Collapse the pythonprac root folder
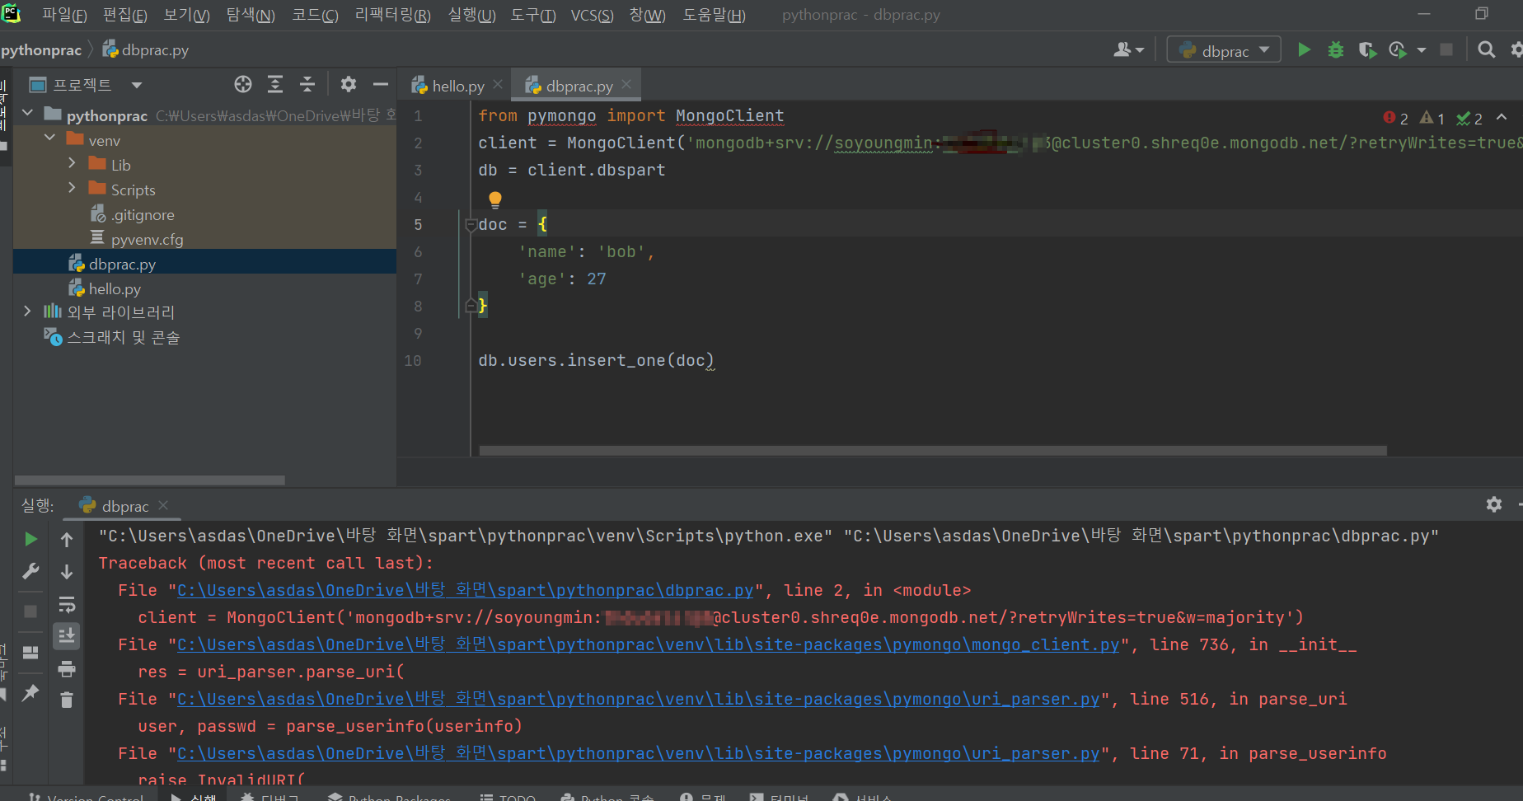This screenshot has height=801, width=1523. (28, 114)
